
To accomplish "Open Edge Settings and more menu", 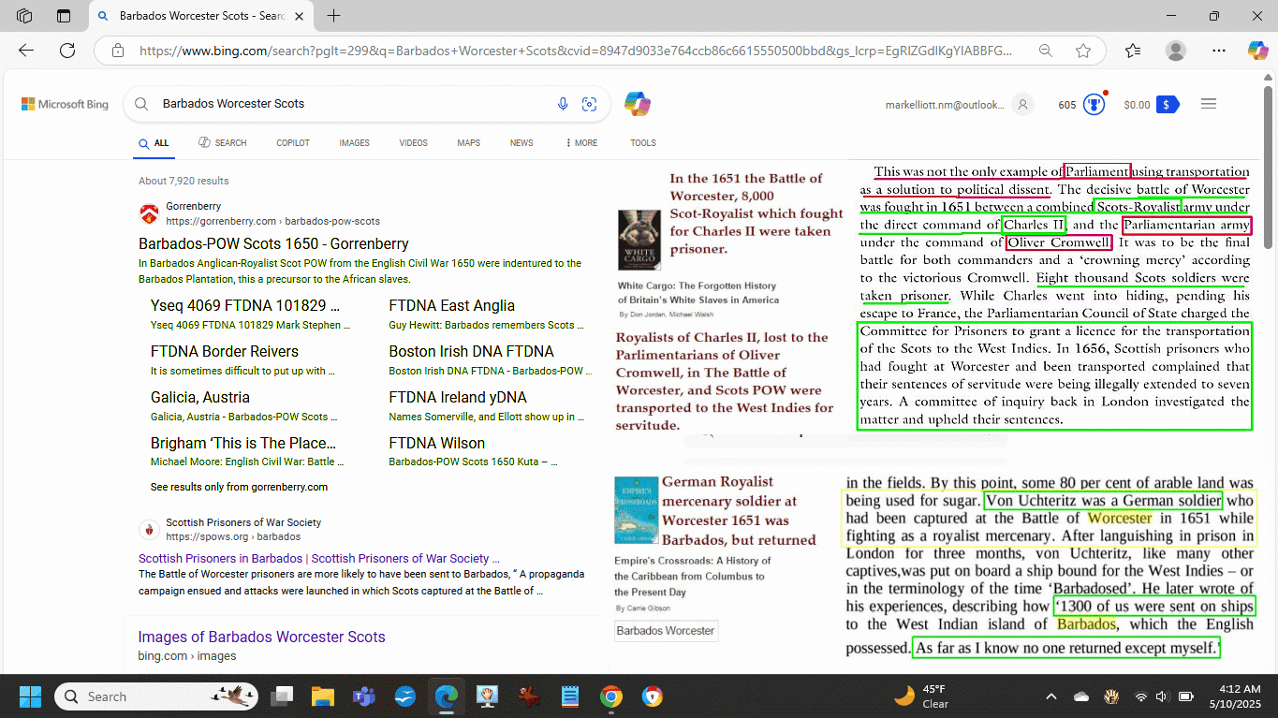I will coord(1218,51).
